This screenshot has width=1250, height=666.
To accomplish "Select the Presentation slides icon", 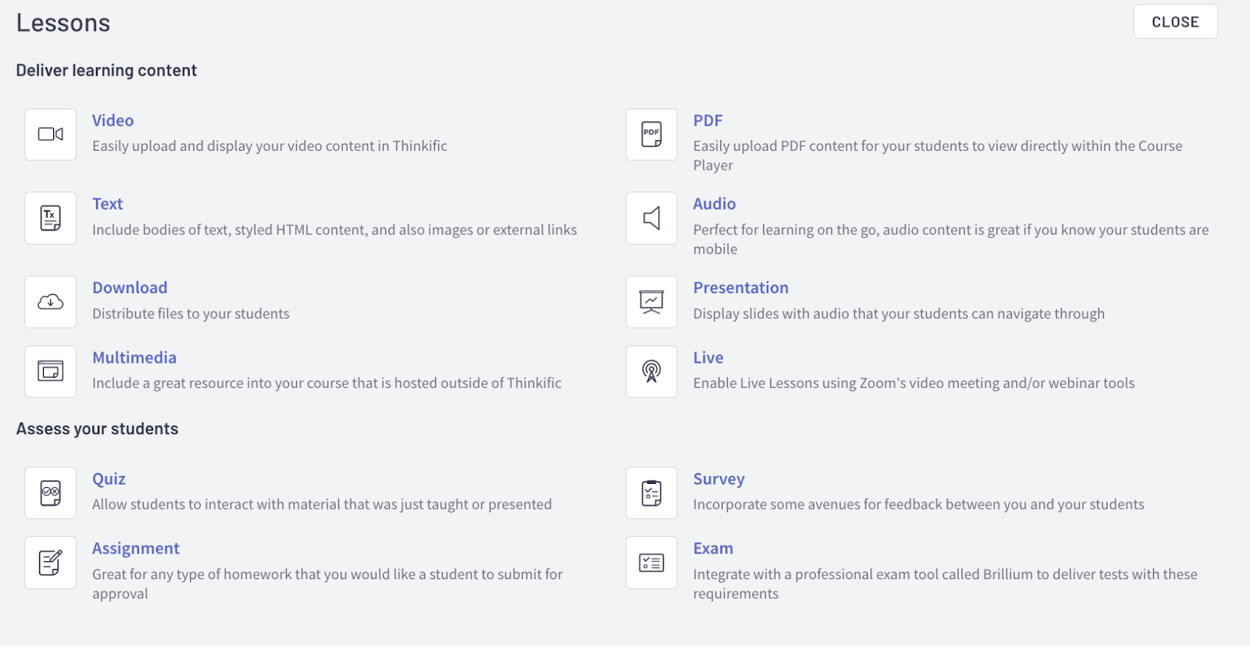I will coord(652,302).
